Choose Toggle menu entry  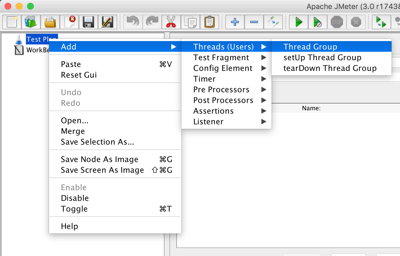(115, 209)
